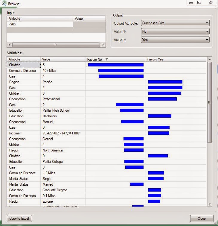Open the Output Attribute dropdown

[x=175, y=23]
